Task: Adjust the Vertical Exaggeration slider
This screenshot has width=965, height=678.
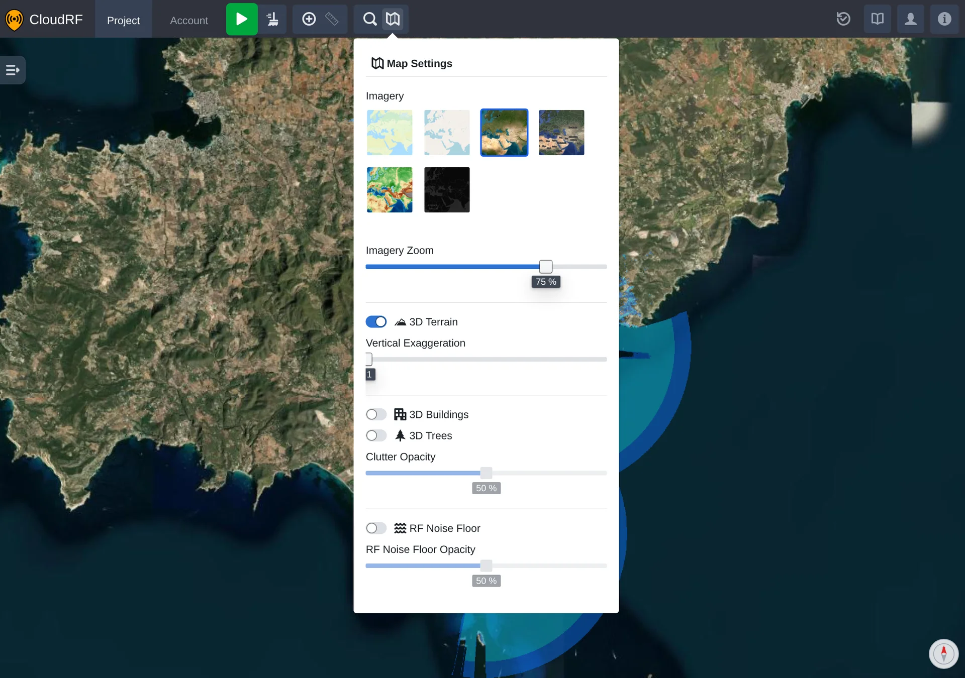Action: pos(369,360)
